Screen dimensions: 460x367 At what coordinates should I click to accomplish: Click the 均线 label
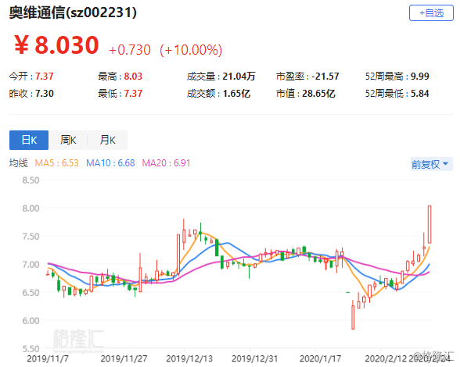[x=18, y=163]
